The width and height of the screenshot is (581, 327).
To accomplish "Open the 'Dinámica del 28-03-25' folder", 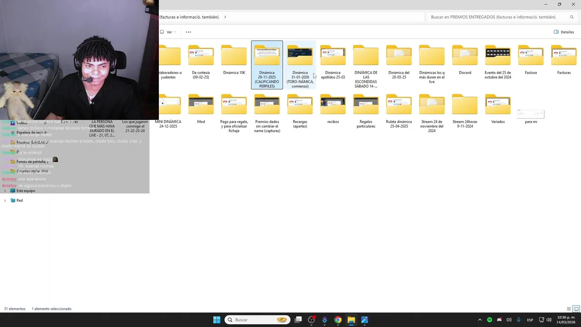I will (399, 62).
